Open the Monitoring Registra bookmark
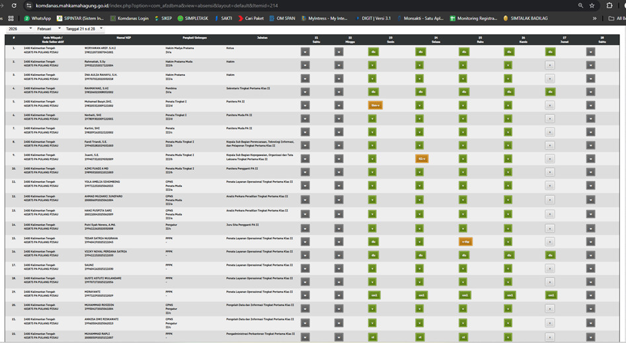This screenshot has width=626, height=343. pos(473,19)
